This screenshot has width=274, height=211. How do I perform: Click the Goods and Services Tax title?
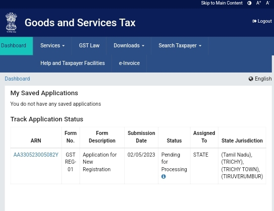pyautogui.click(x=80, y=23)
